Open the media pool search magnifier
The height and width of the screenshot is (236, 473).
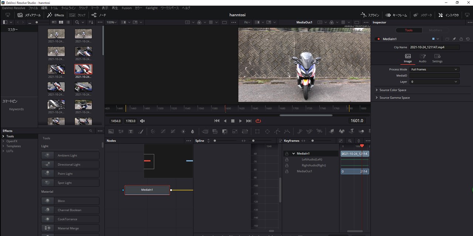77,22
